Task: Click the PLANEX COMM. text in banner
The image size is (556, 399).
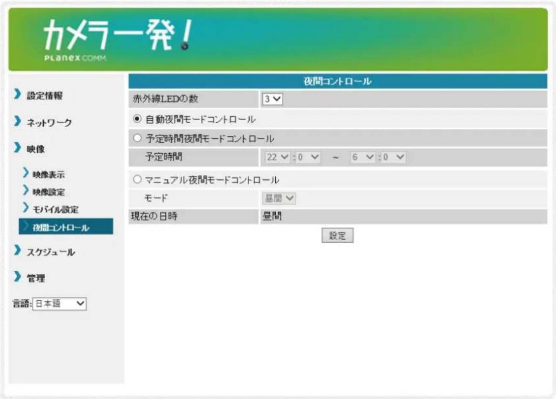Action: click(x=76, y=58)
